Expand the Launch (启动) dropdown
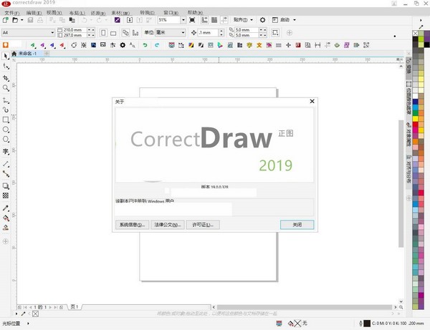Viewport: 430px width, 330px height. tap(295, 20)
